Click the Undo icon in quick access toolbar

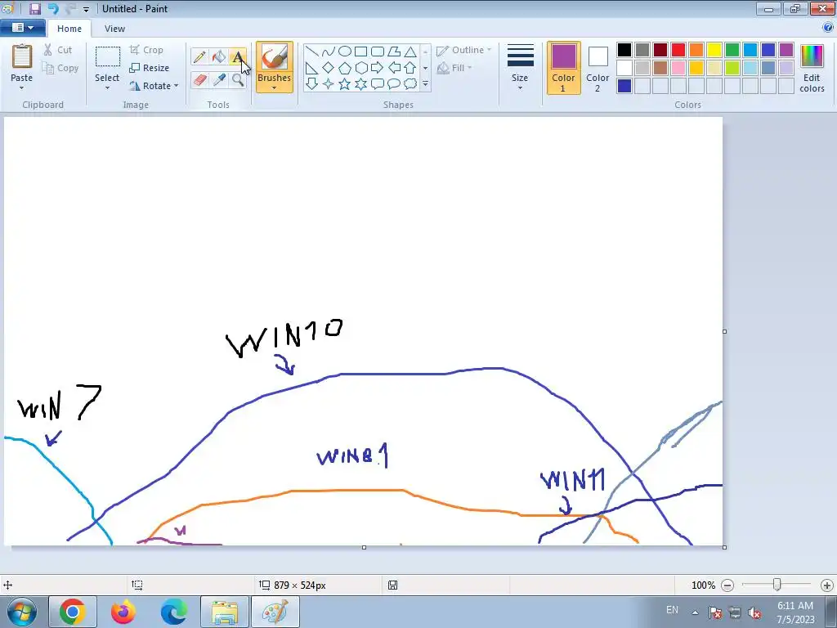(x=53, y=9)
